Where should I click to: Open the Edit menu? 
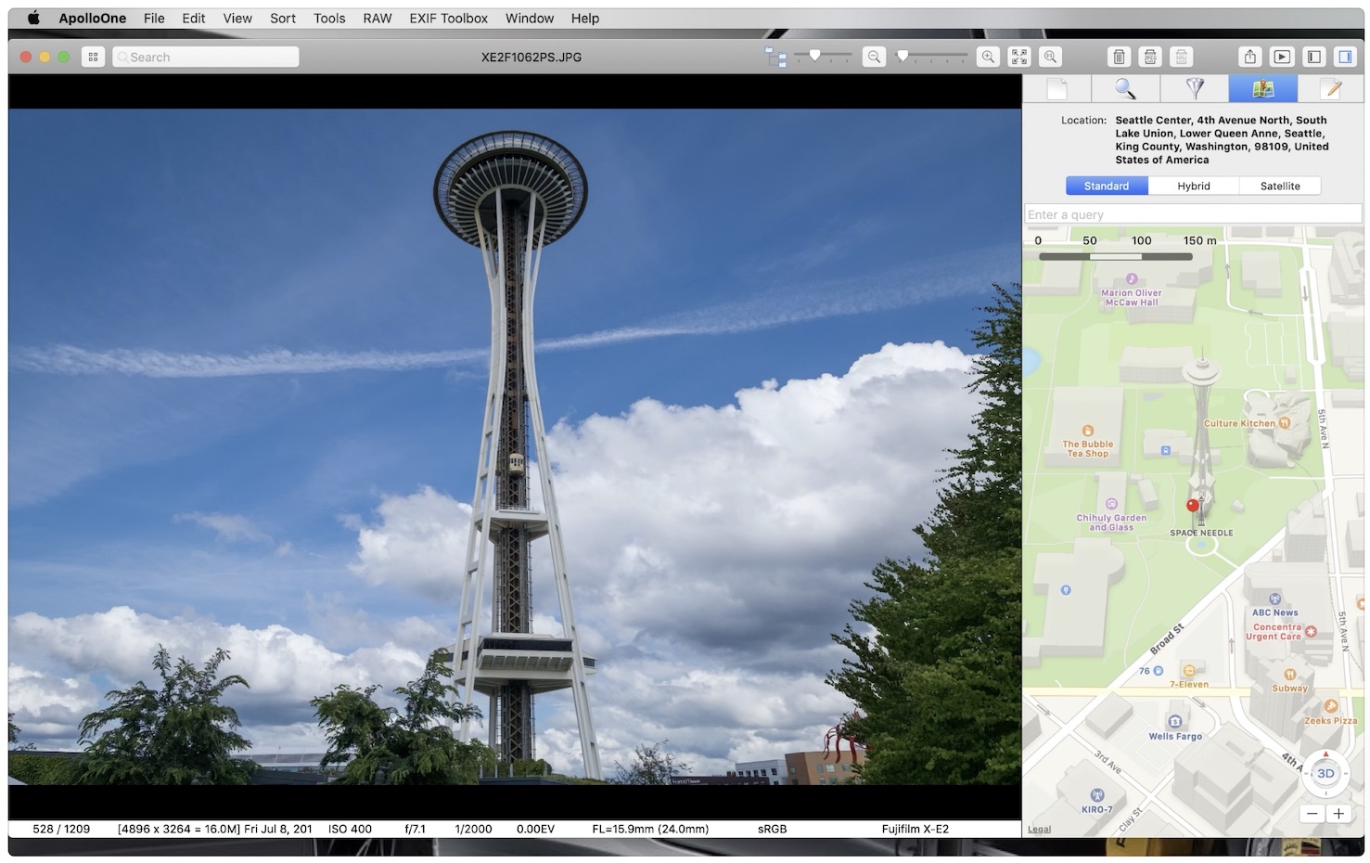coord(194,18)
